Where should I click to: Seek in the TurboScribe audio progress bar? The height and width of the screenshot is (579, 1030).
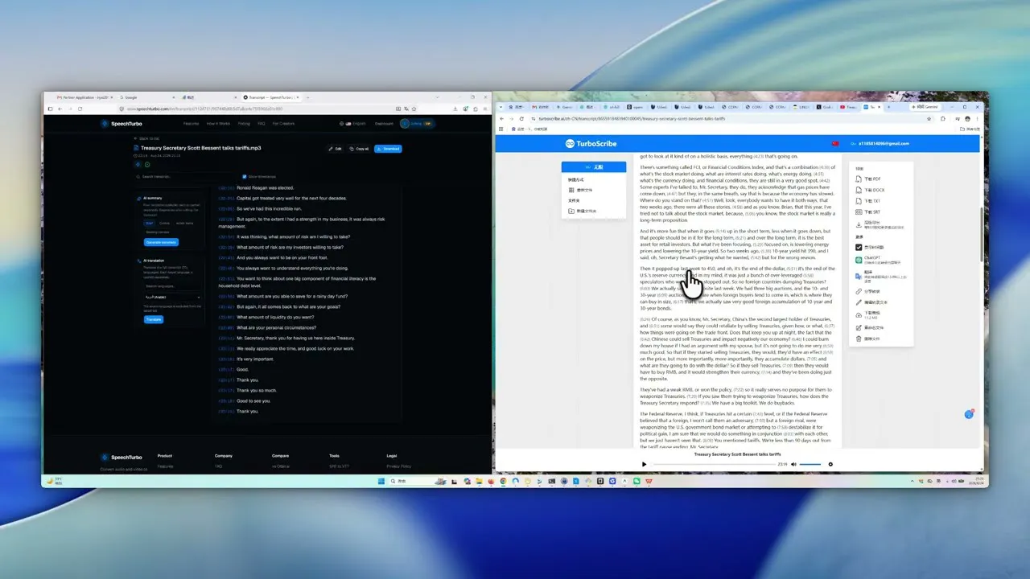point(715,464)
